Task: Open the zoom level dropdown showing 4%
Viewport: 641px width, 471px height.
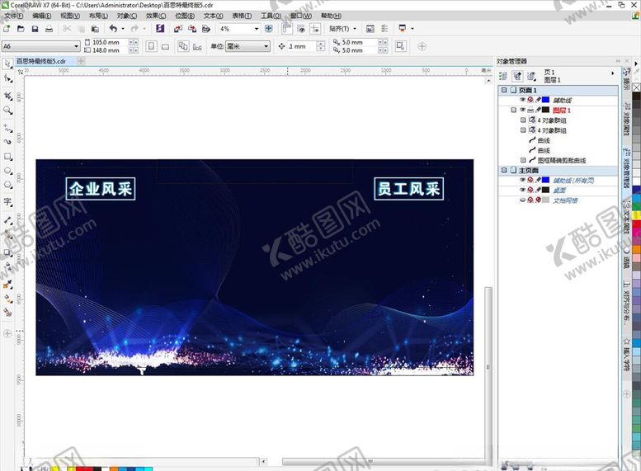Action: [257, 28]
